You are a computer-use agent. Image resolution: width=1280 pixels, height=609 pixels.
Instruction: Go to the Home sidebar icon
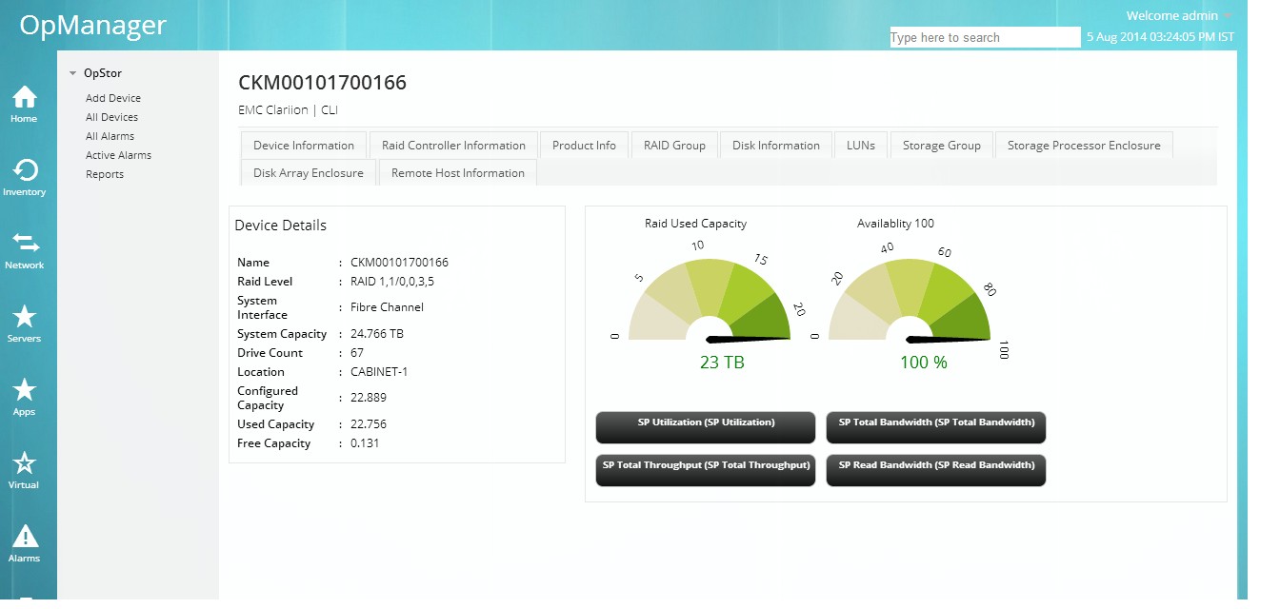pos(24,97)
